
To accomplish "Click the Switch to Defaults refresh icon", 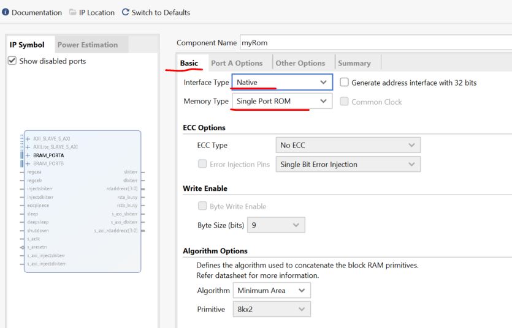I will 126,13.
